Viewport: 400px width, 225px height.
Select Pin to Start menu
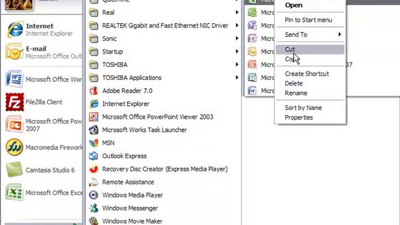310,20
